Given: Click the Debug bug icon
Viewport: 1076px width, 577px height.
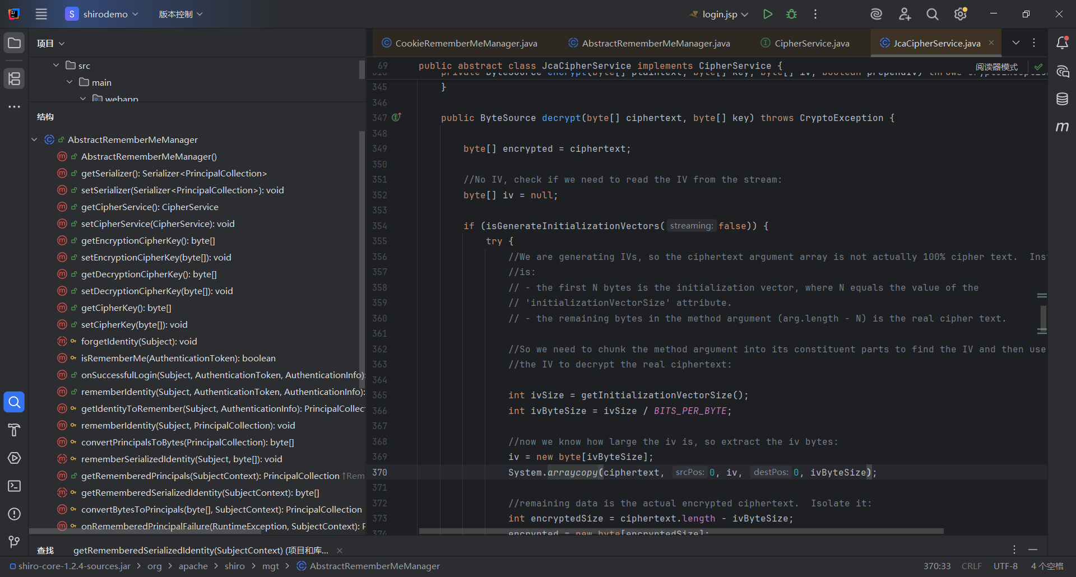Looking at the screenshot, I should pyautogui.click(x=791, y=14).
